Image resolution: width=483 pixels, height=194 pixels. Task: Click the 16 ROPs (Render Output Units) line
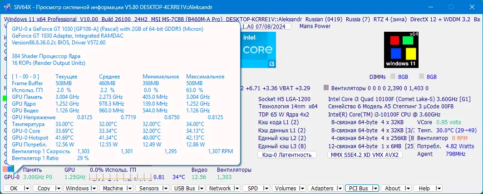pos(49,63)
